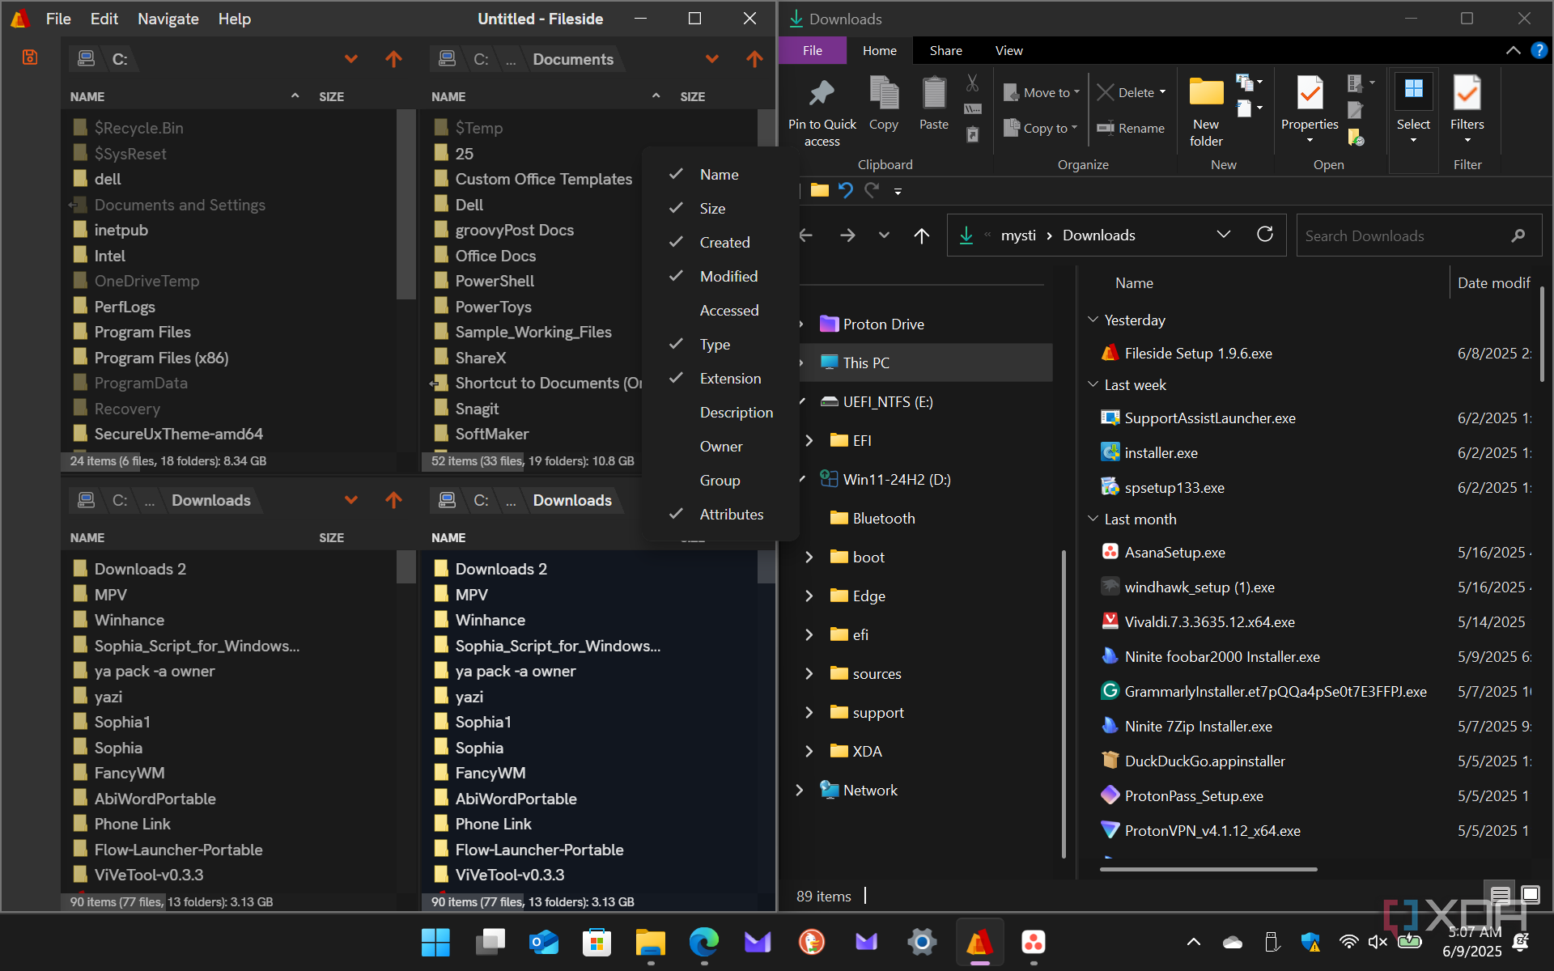Go up a folder in the Documents pane
Screen dimensions: 1554x971
pyautogui.click(x=754, y=59)
